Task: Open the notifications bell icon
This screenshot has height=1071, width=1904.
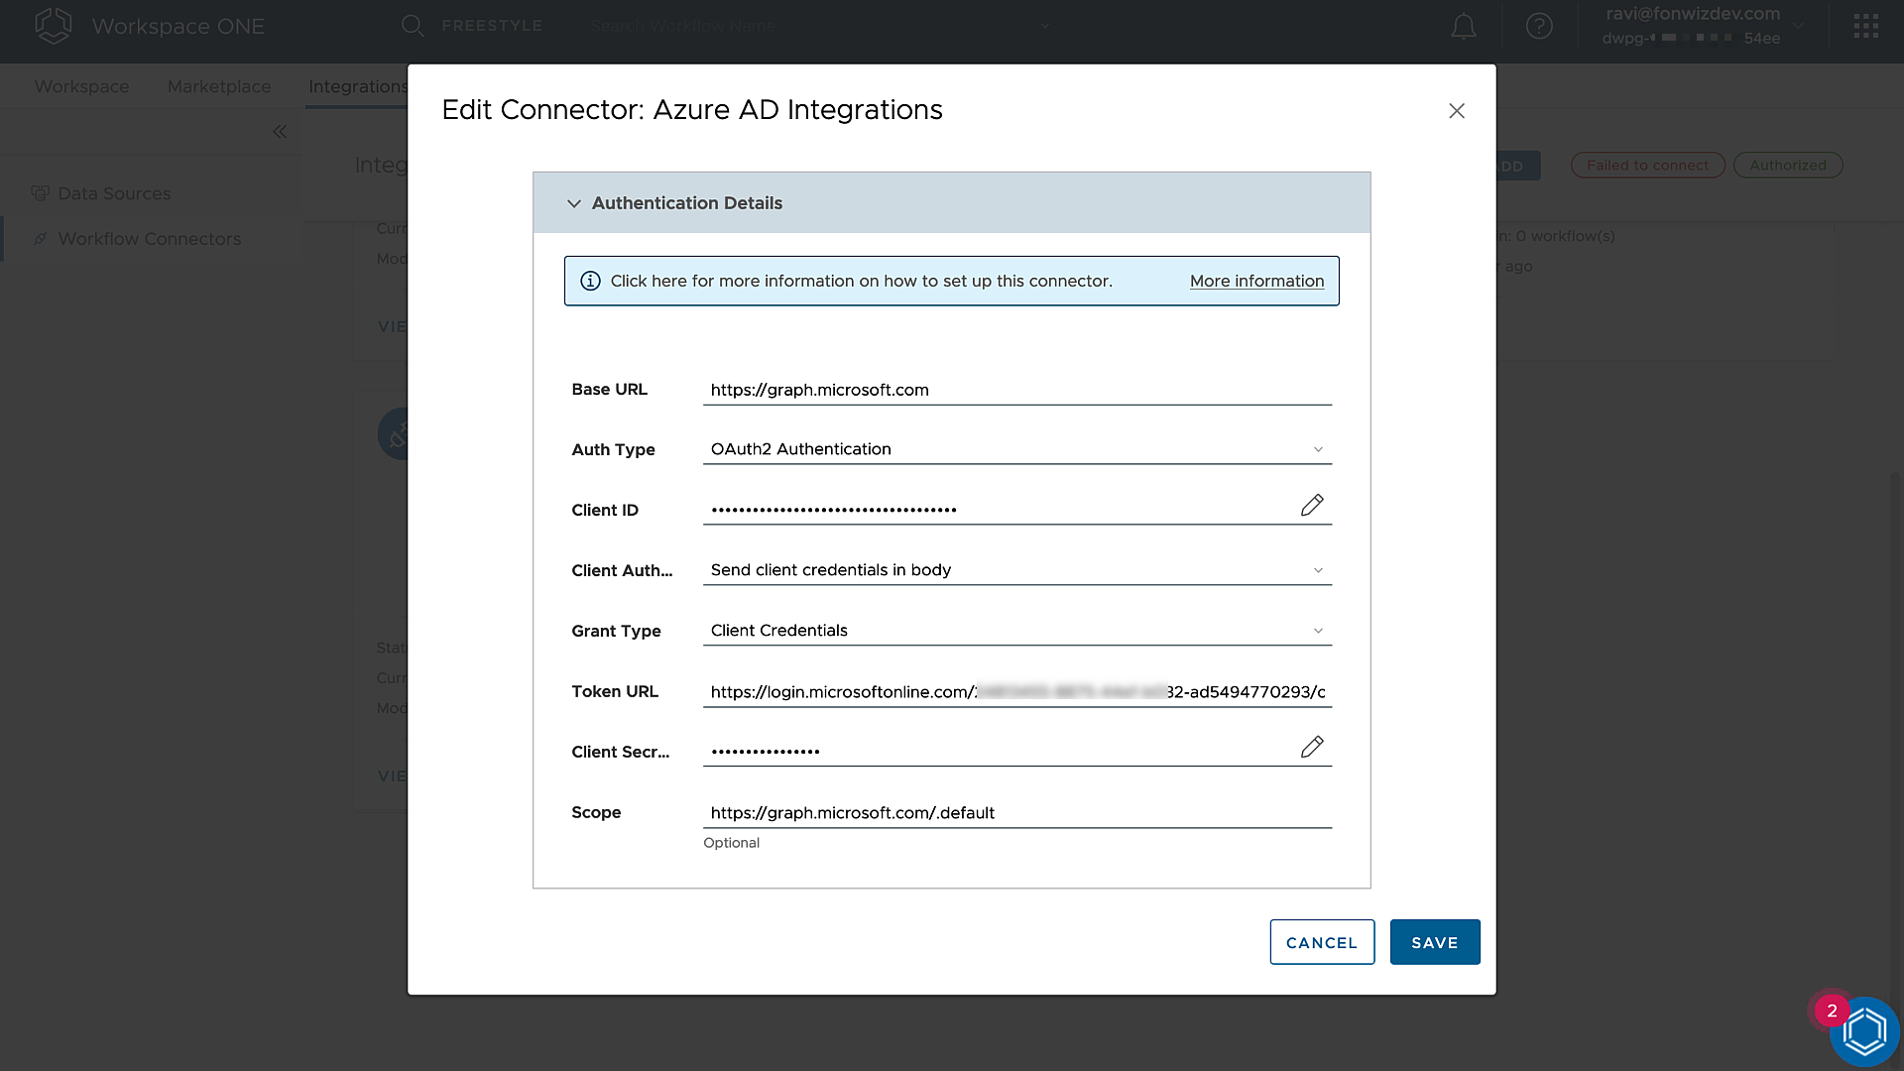Action: pyautogui.click(x=1463, y=27)
